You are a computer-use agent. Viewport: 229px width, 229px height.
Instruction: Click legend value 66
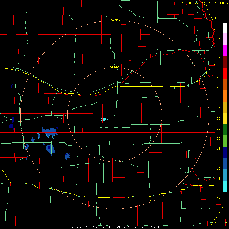pos(219,28)
